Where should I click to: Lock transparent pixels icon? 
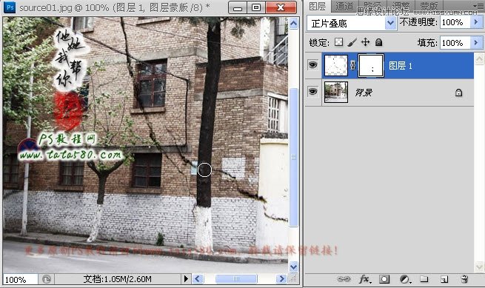tap(339, 42)
